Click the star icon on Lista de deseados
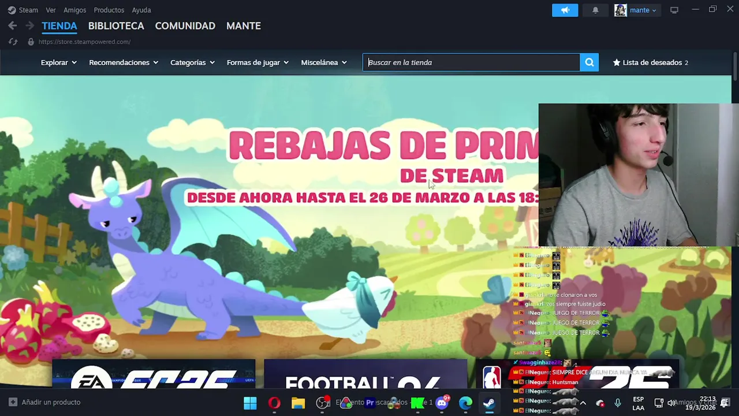Viewport: 739px width, 416px height. pyautogui.click(x=617, y=62)
